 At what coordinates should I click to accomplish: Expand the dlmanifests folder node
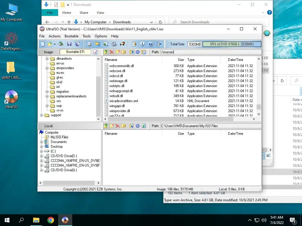(47, 59)
